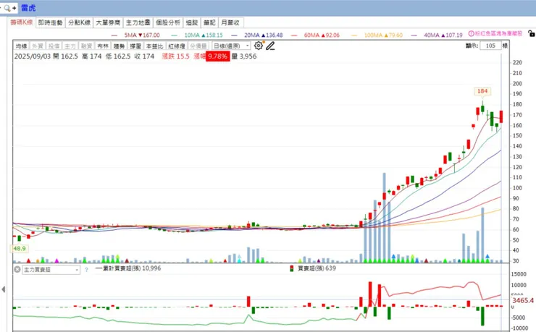This screenshot has width=536, height=332.
Task: Toggle the 融資 overlay button
Action: 86,46
